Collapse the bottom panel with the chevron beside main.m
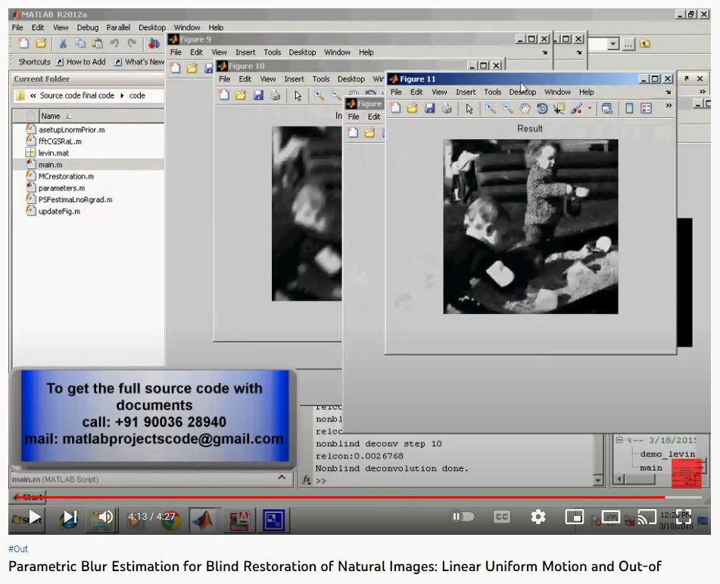 coord(281,478)
